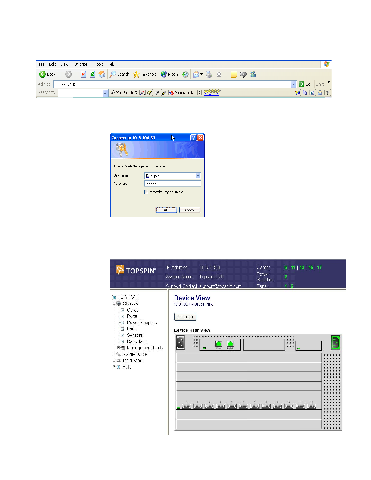Click the Password field in the login dialog
Screen dimensions: 371x480
tap(173, 184)
